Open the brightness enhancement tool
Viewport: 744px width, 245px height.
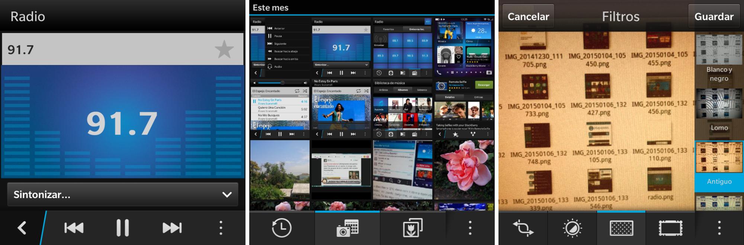coord(572,228)
